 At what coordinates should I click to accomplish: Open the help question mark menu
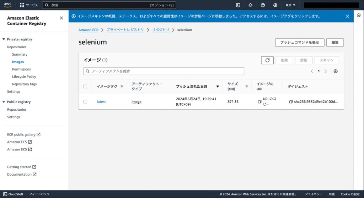(x=263, y=5)
